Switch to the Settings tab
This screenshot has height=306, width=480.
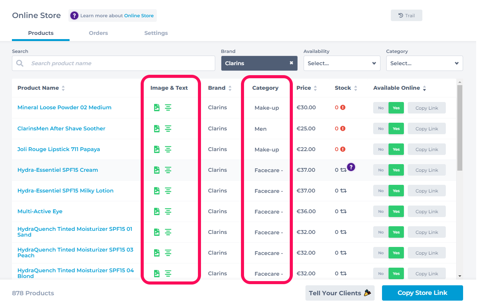(156, 33)
